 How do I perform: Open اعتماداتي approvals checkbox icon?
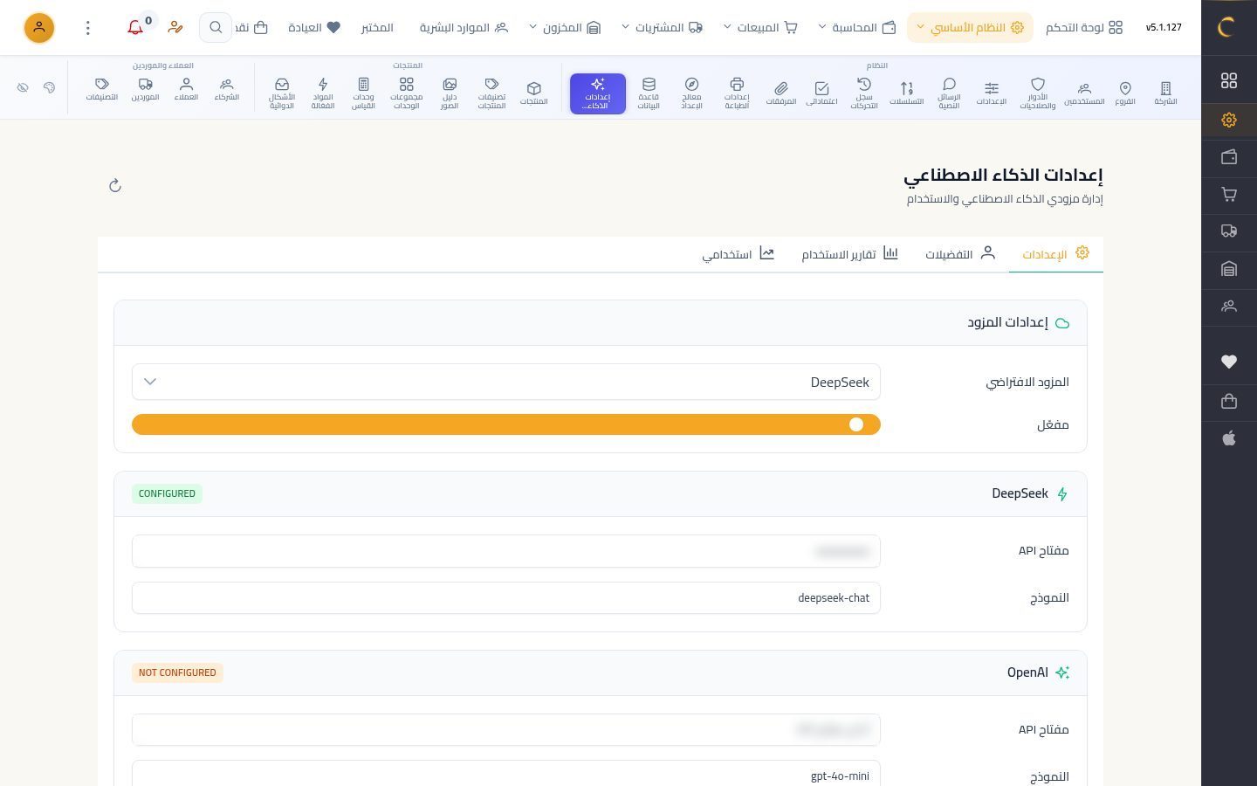coord(821,93)
